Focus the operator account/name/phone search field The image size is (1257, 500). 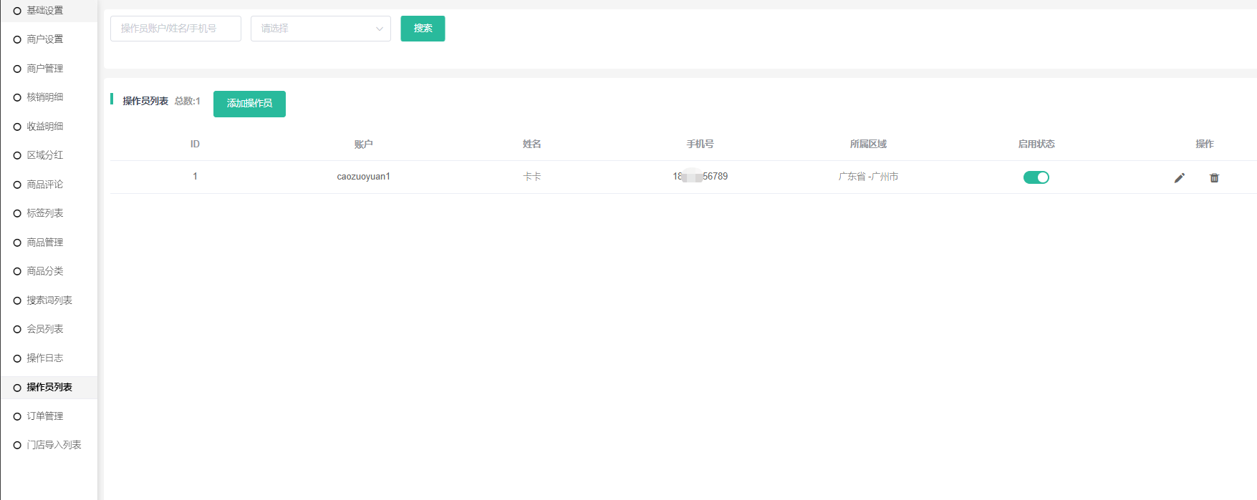[175, 29]
